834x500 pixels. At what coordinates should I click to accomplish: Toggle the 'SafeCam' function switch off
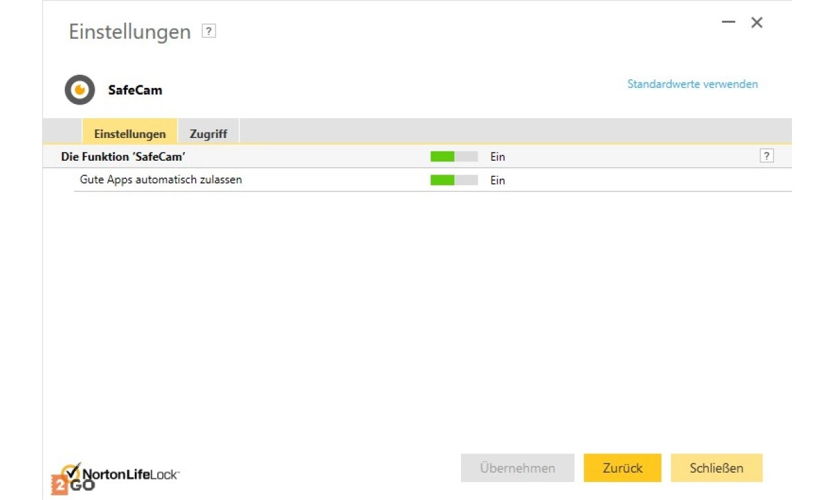pos(454,157)
